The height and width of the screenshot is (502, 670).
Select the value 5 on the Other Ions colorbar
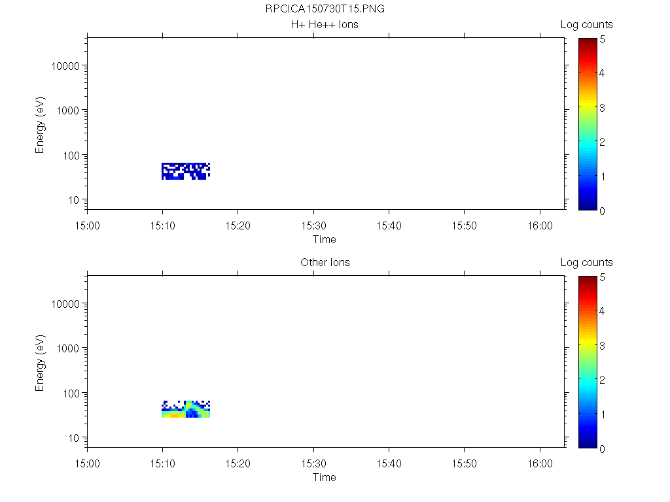click(602, 277)
